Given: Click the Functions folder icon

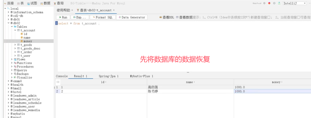Looking at the screenshot, I should pos(15,63).
